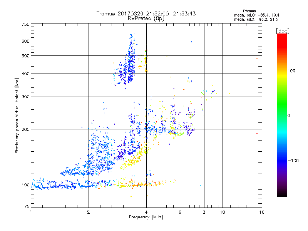Click the y-axis '75' tick label

tap(27, 206)
